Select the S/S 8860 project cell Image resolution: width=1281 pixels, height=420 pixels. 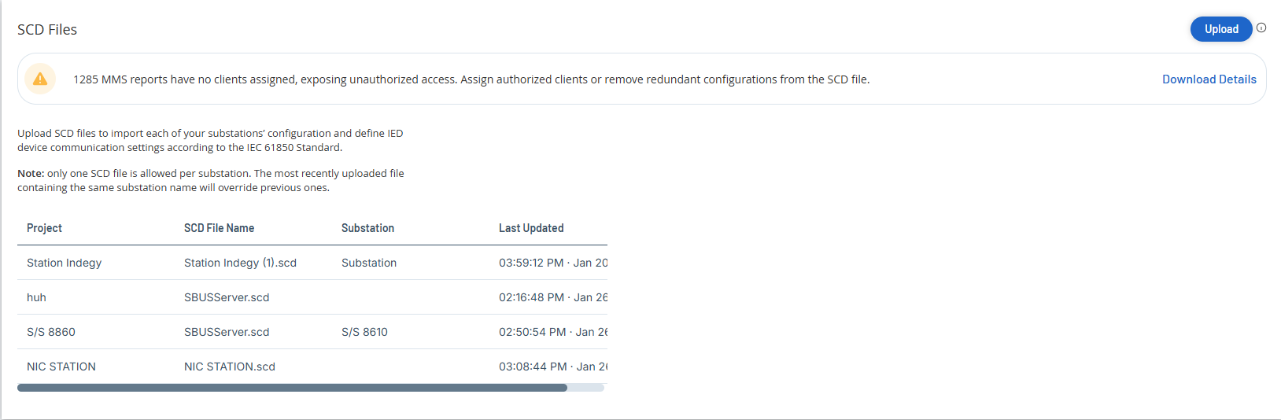tap(51, 332)
